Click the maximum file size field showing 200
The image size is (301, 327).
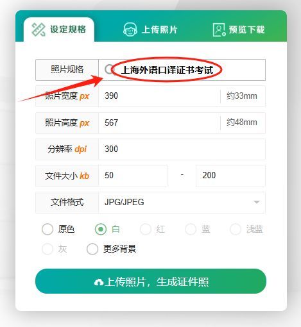tap(230, 176)
